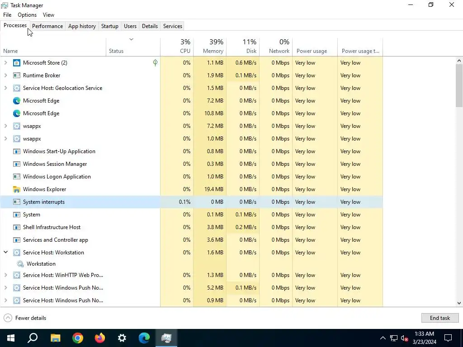Click the vertical scrollbar thumb
Screen dimensions: 463x347
click(459, 85)
